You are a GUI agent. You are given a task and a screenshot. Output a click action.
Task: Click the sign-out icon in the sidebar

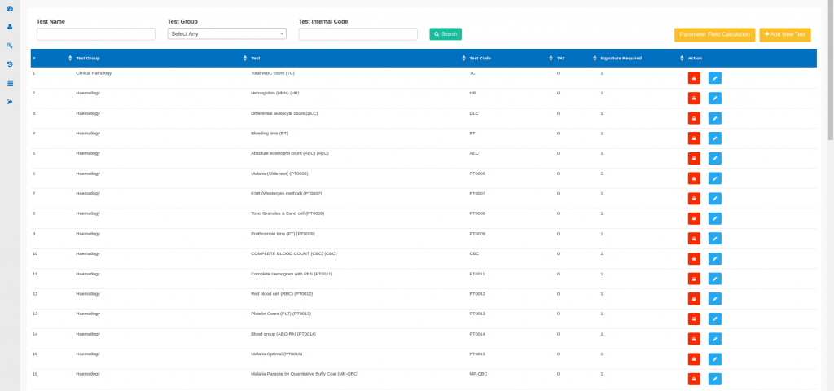(x=10, y=102)
